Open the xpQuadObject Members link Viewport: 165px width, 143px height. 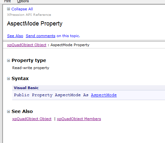(x=79, y=119)
